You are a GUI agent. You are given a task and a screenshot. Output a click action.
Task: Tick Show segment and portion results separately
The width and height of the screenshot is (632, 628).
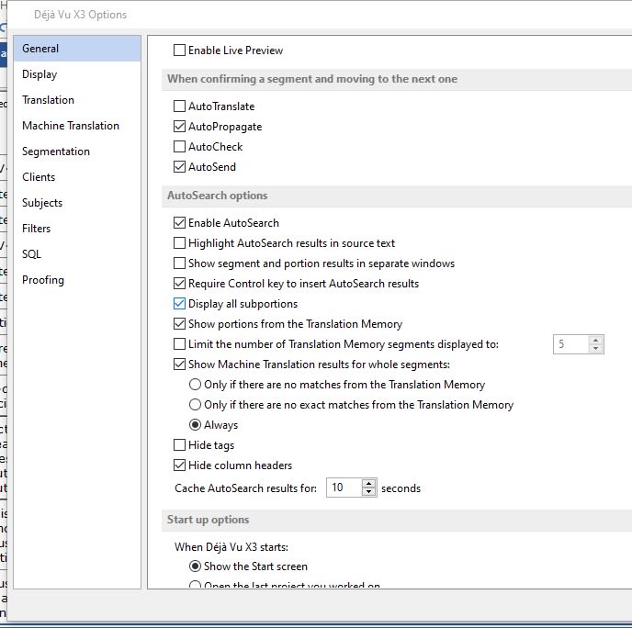coord(179,263)
